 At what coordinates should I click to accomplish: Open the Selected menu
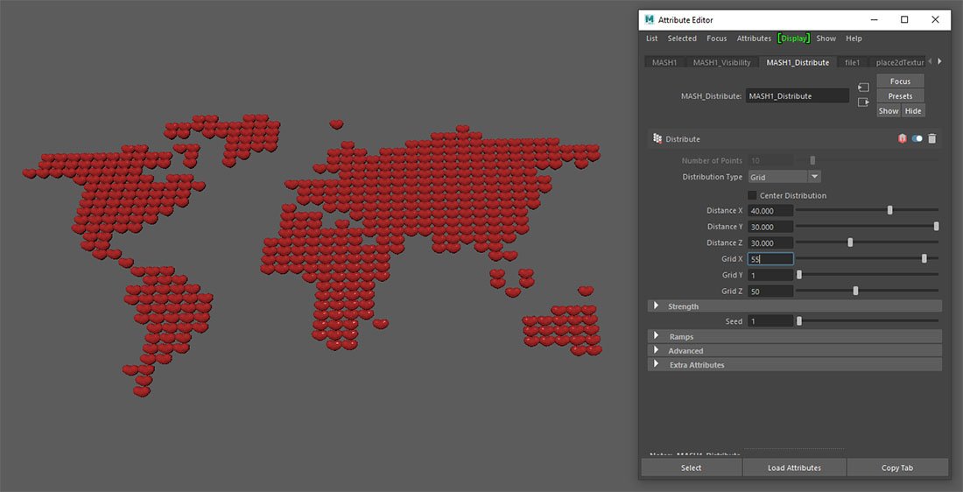[x=682, y=39]
